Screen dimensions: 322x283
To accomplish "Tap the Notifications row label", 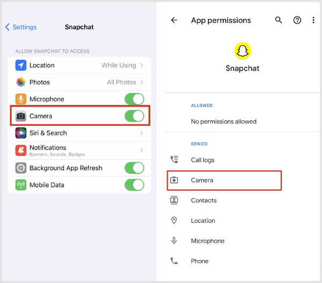I will tap(48, 147).
